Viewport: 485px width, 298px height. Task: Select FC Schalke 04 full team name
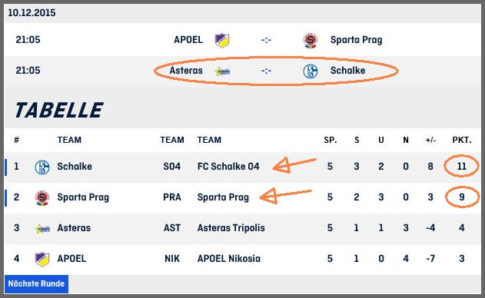[x=228, y=167]
